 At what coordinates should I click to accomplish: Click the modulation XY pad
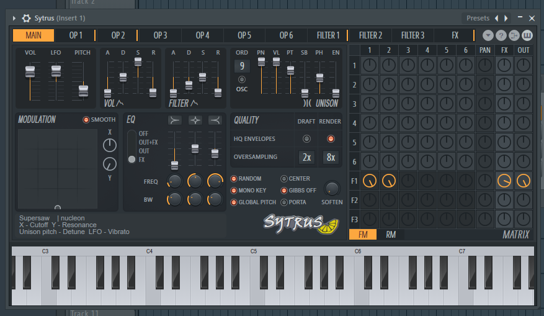point(58,169)
